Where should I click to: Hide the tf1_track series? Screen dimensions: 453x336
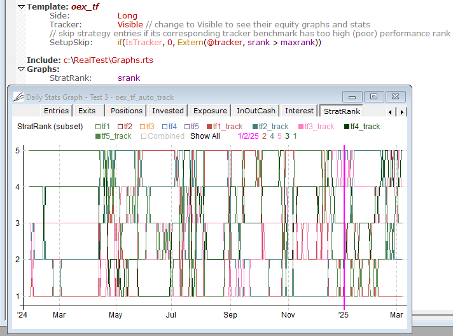coord(209,127)
